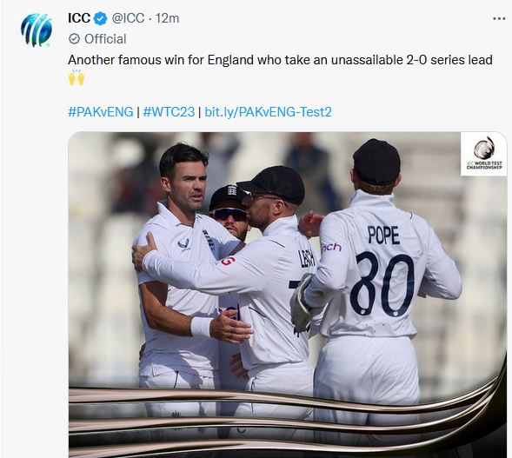The width and height of the screenshot is (512, 458).
Task: Click the gray Official checkmark icon
Action: click(75, 39)
